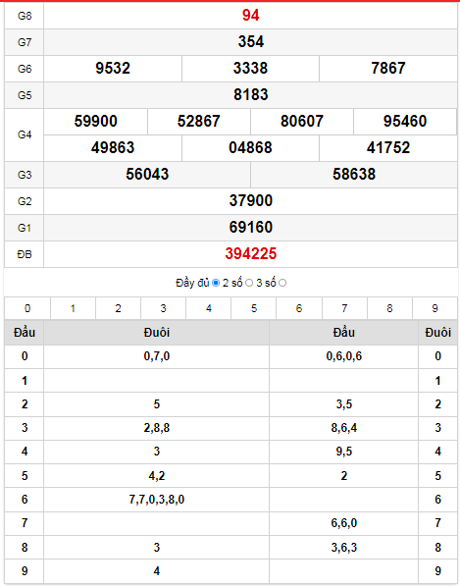Viewport: 460px width, 587px height.
Task: Click the G8 prize number 94
Action: [250, 16]
